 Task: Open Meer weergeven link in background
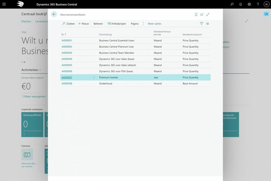click(x=34, y=96)
